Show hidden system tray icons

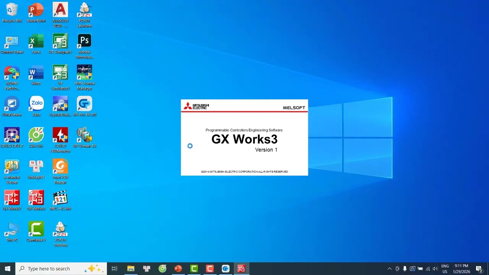(x=389, y=269)
